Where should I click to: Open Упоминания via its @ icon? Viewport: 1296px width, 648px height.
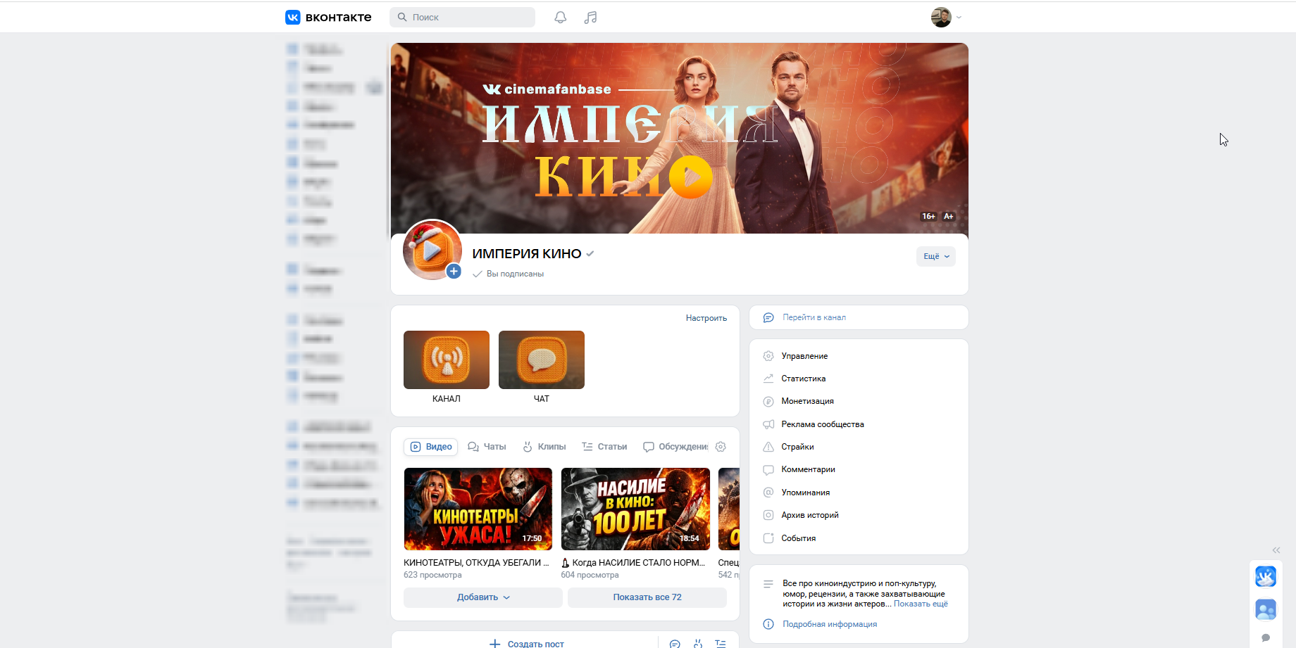pyautogui.click(x=768, y=493)
